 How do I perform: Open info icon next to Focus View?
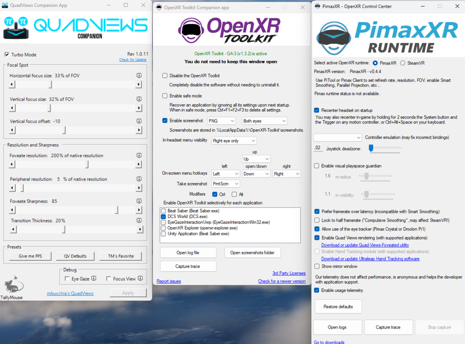140,278
